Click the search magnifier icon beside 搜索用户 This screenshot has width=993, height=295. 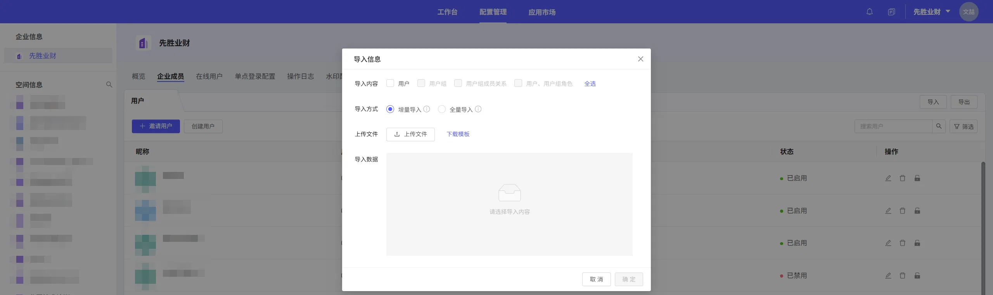click(x=939, y=126)
